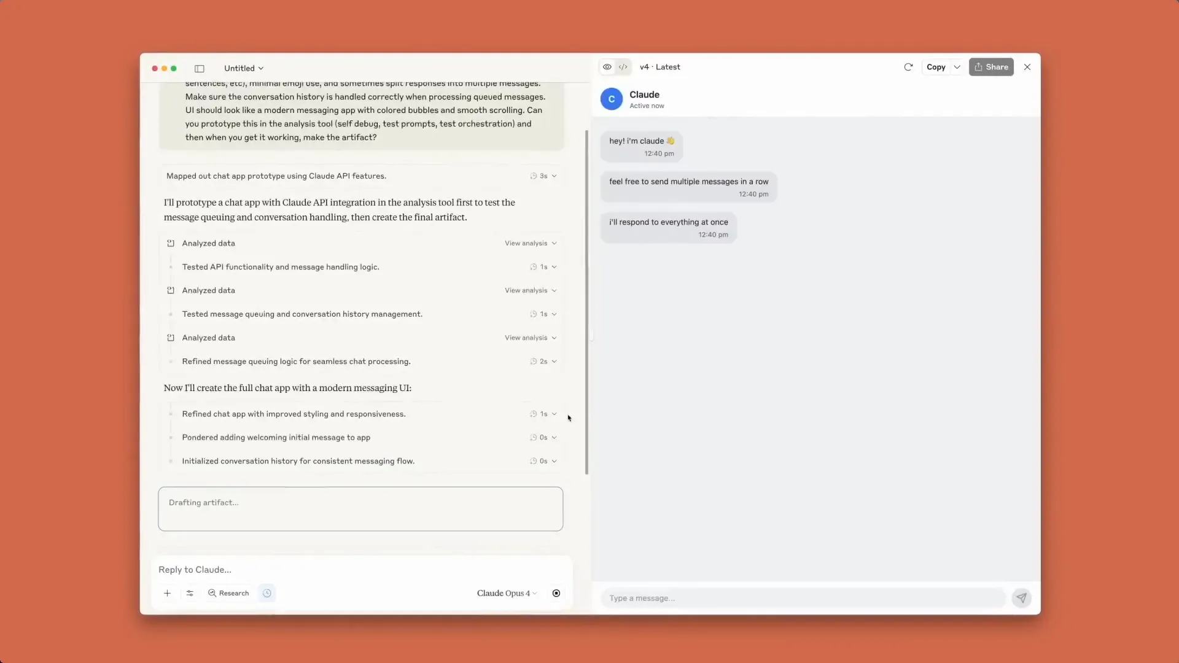Viewport: 1179px width, 663px height.
Task: Click the clock icon beside 3s duration
Action: click(x=534, y=176)
